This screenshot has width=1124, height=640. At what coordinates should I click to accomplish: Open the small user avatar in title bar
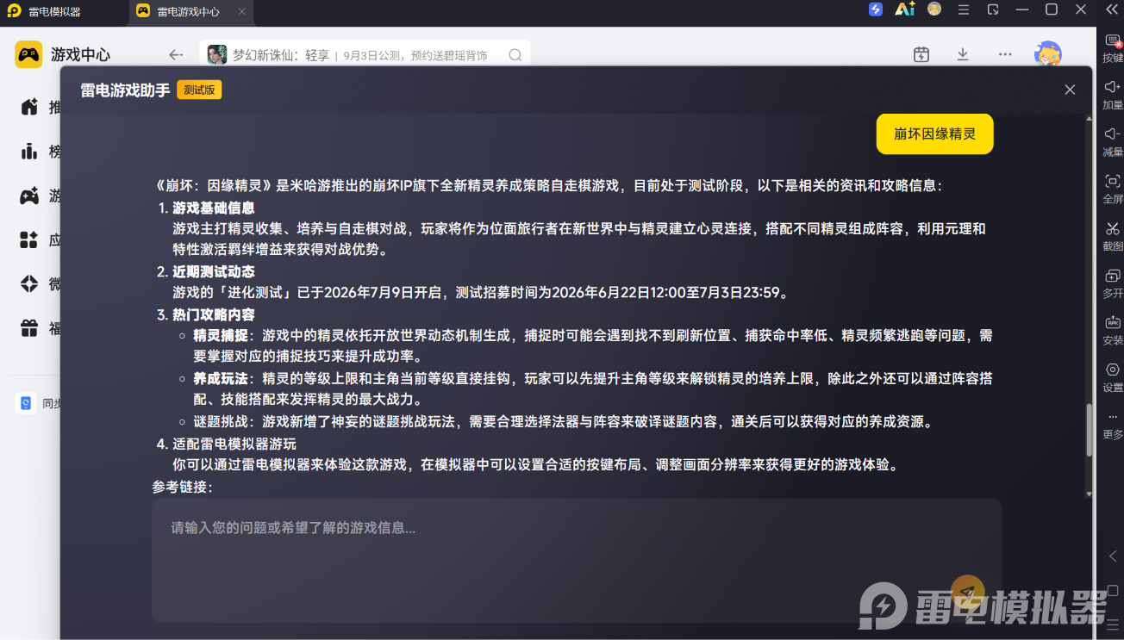coord(934,9)
